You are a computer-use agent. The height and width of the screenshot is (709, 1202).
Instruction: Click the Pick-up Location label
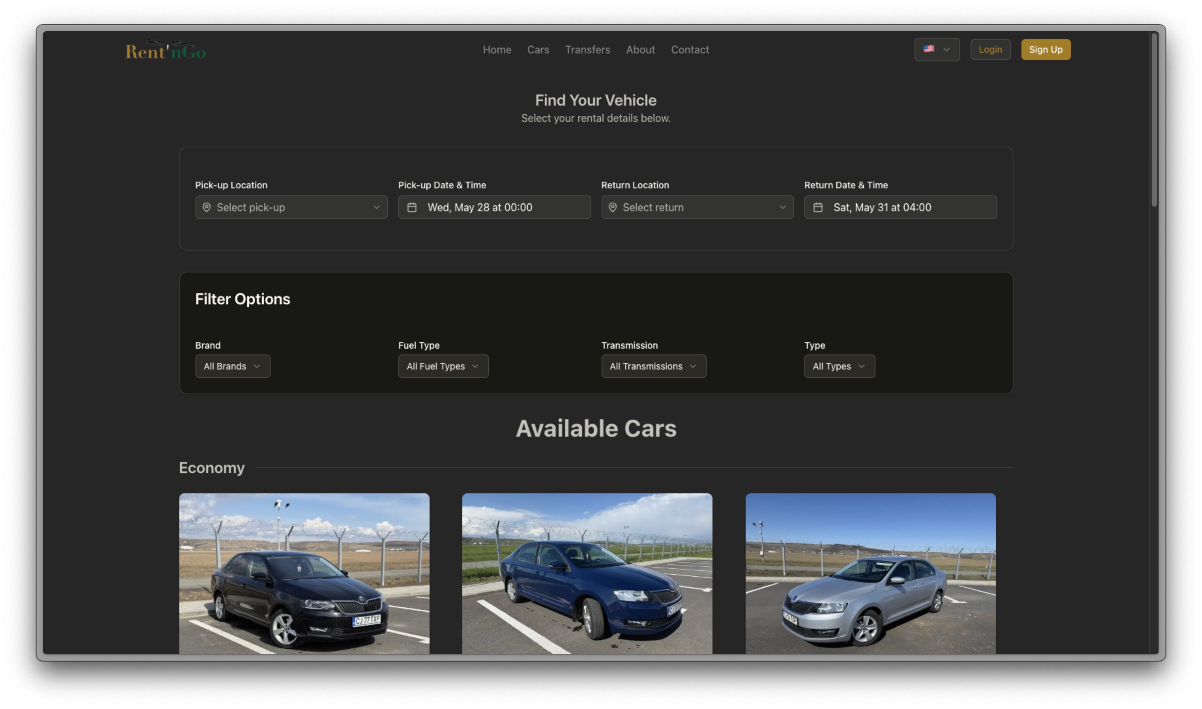click(x=231, y=185)
